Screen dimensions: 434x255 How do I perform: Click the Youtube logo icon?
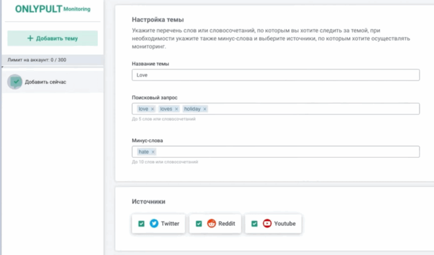pos(267,224)
